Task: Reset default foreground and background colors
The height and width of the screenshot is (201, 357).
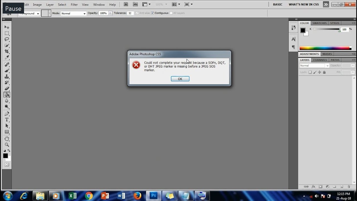Action: point(4,150)
